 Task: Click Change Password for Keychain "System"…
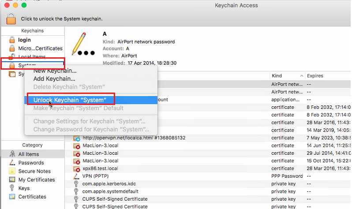tap(91, 129)
